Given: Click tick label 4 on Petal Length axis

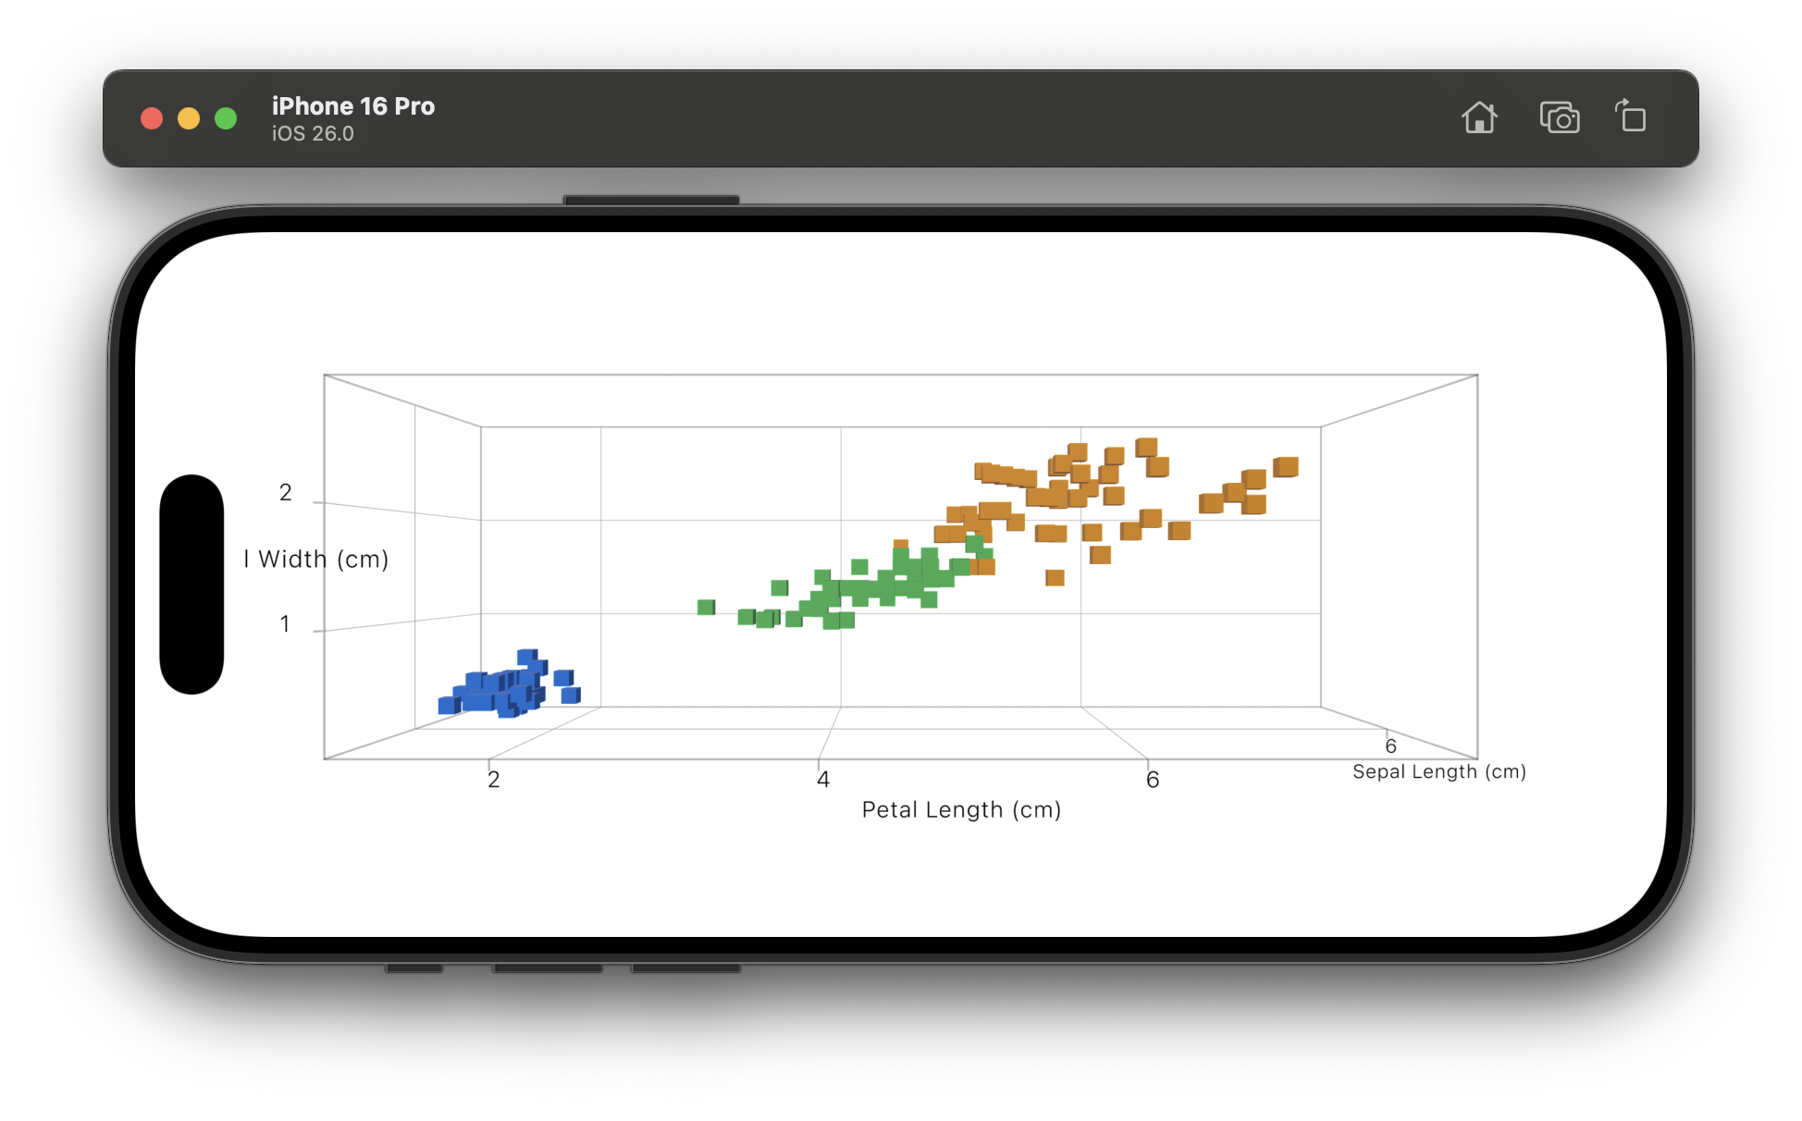Looking at the screenshot, I should tap(823, 780).
